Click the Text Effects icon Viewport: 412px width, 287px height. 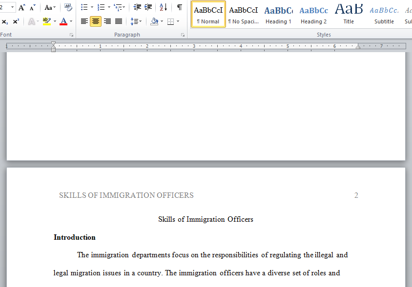(32, 21)
